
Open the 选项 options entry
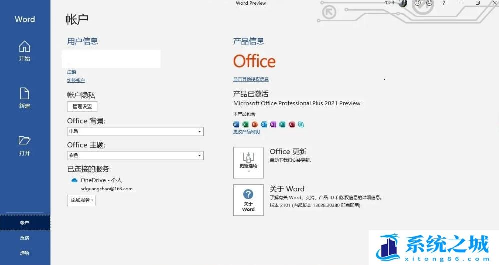[x=25, y=253]
